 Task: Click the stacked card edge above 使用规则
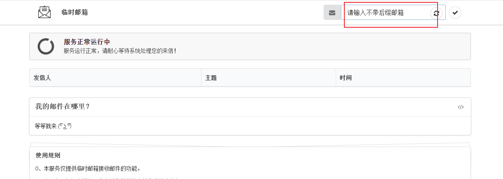[x=250, y=145]
